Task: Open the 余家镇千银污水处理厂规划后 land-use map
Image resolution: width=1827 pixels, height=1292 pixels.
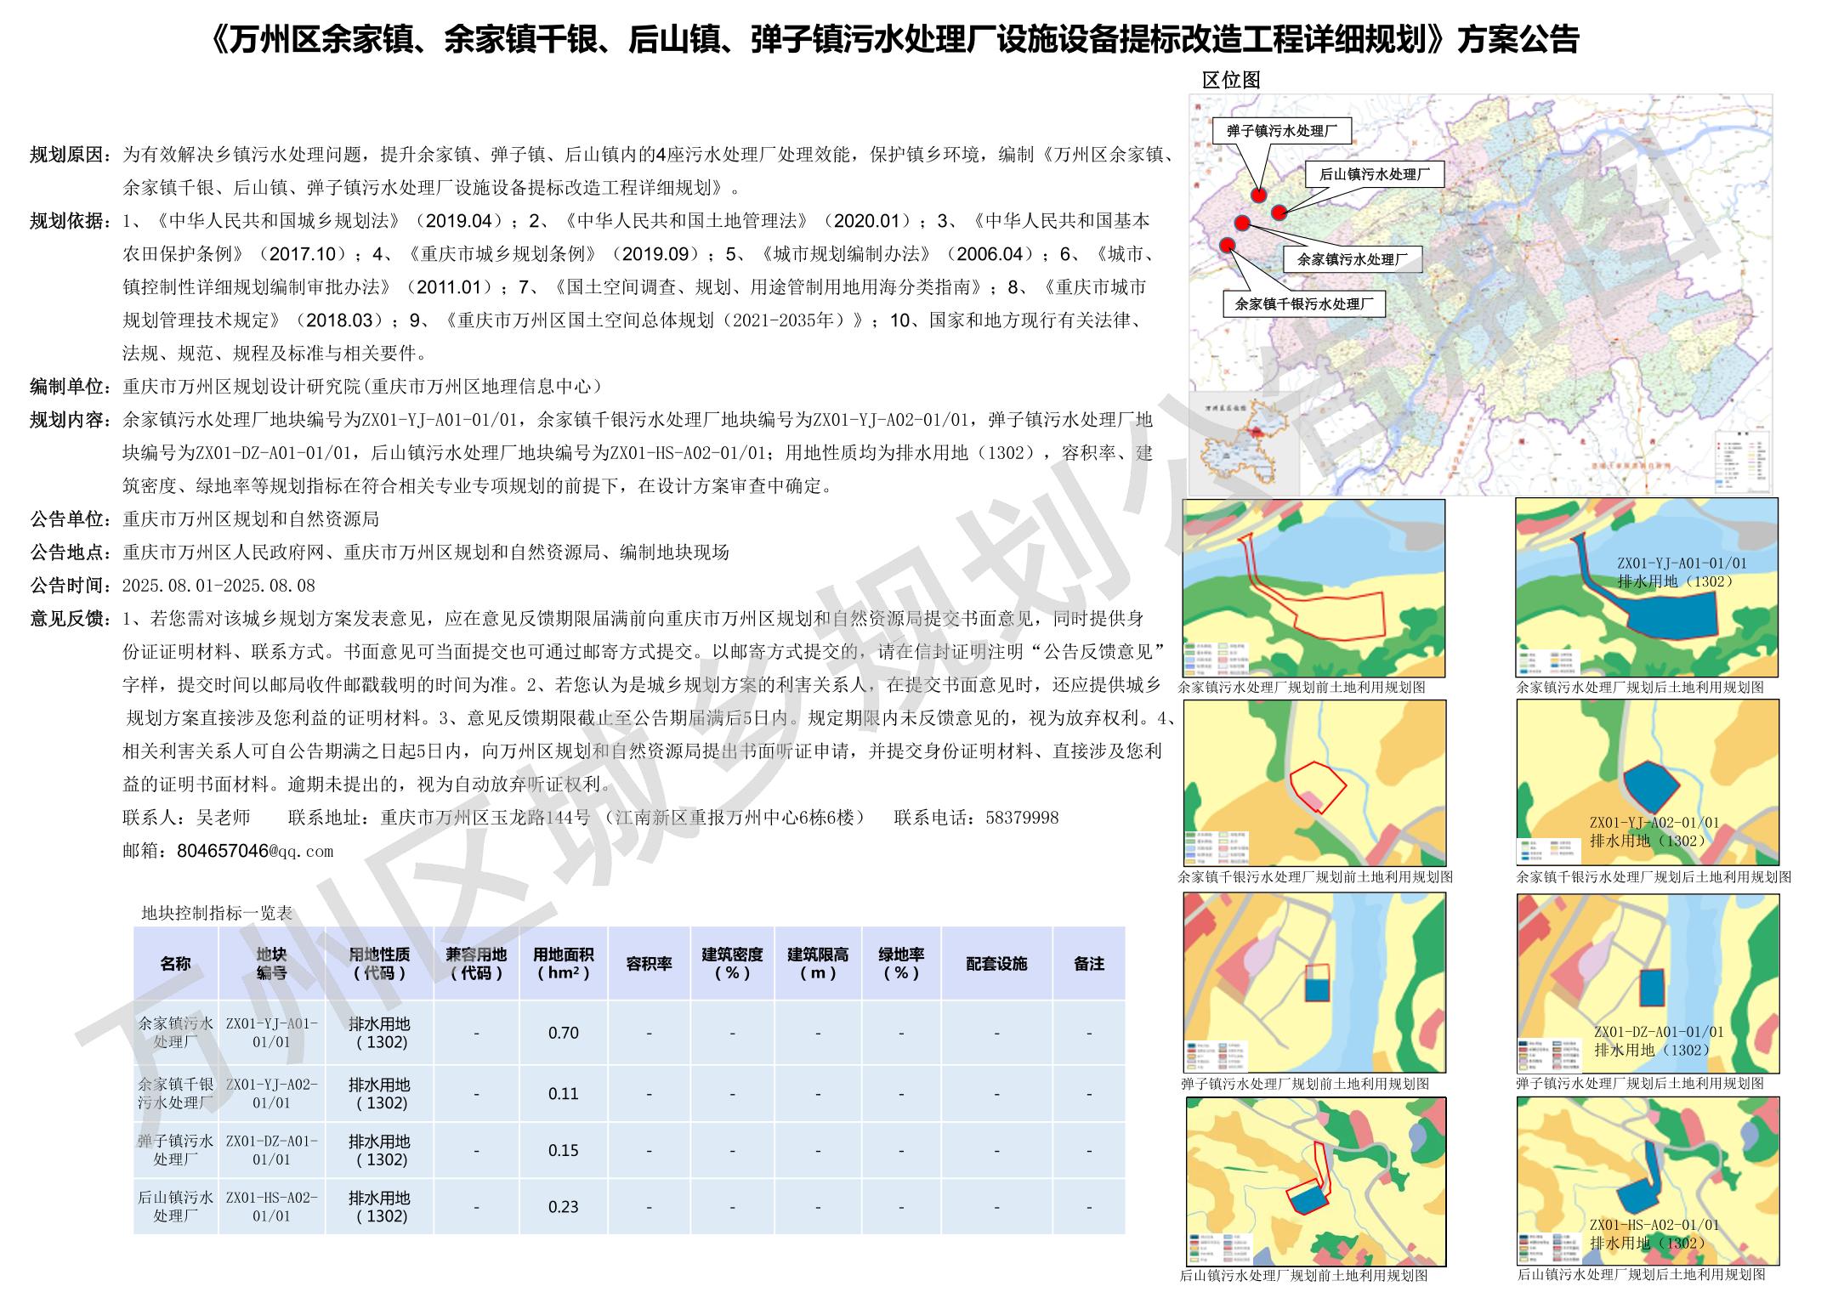Action: click(x=1648, y=783)
